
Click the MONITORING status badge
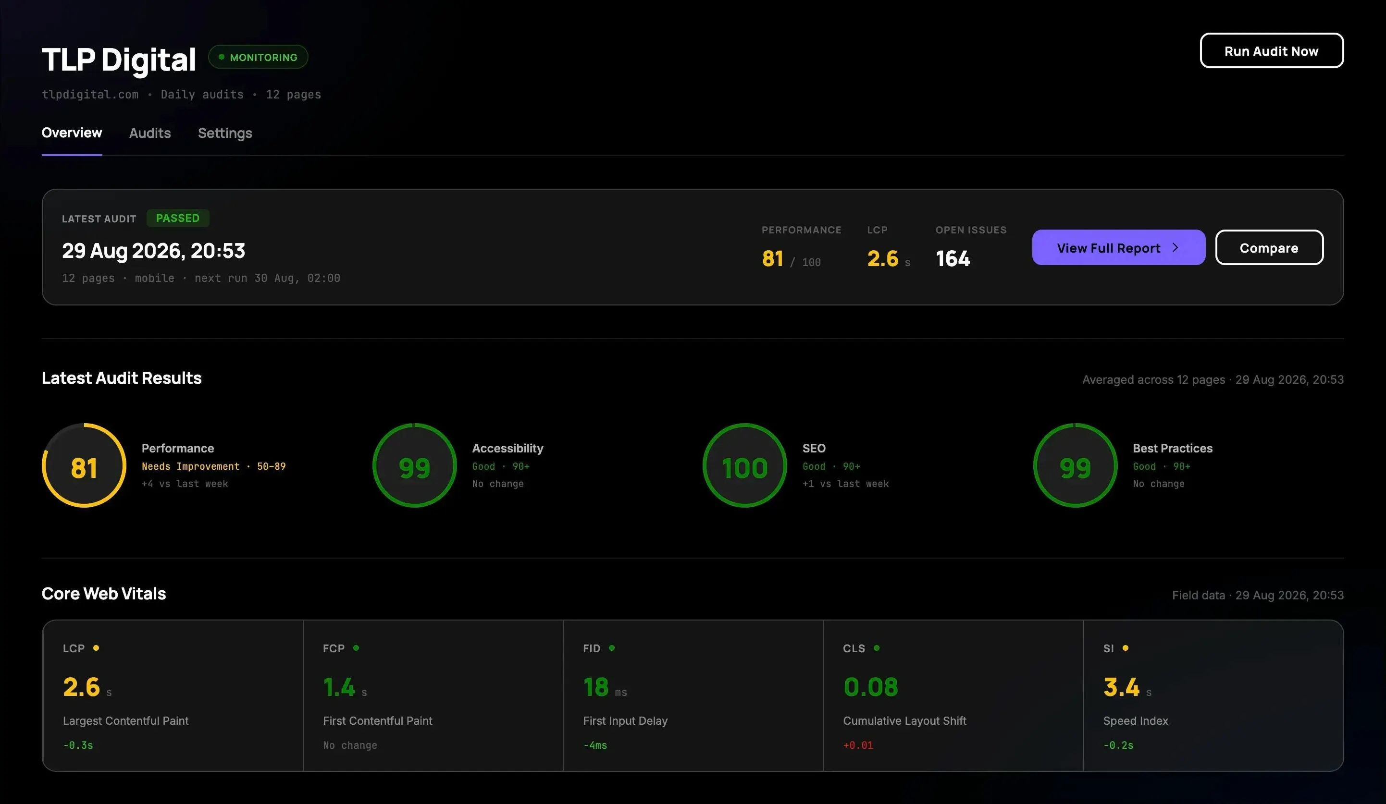tap(258, 57)
